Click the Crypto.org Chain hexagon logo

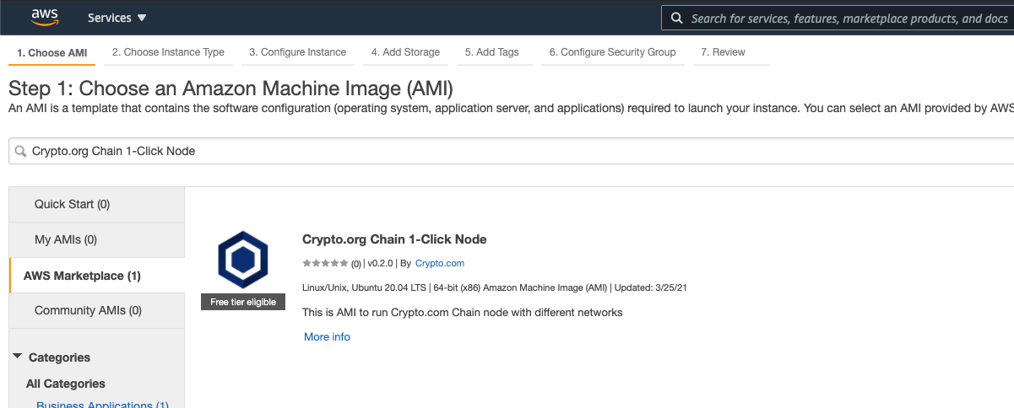pyautogui.click(x=243, y=260)
